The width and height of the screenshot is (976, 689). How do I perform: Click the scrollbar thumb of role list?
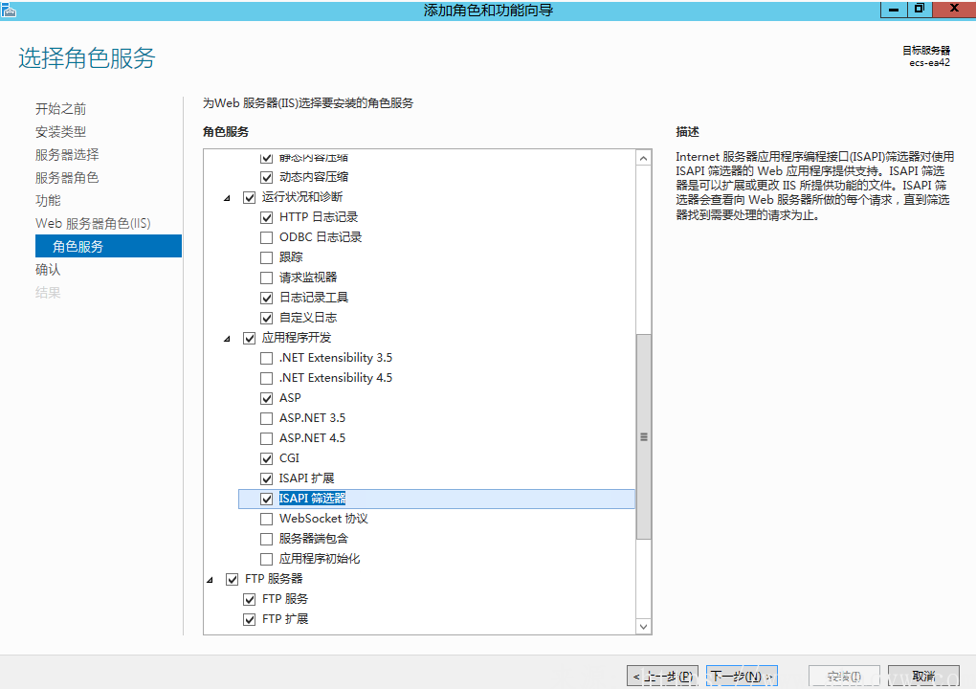[x=643, y=435]
